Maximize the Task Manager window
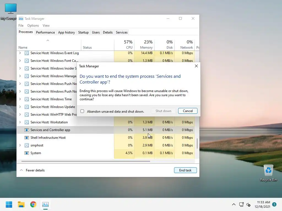 180,18
